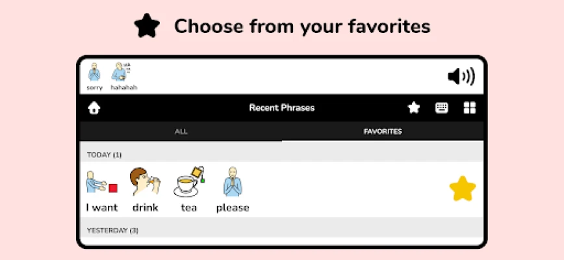Unfavorite the phrase with the yellow star
The width and height of the screenshot is (564, 260).
(x=463, y=188)
